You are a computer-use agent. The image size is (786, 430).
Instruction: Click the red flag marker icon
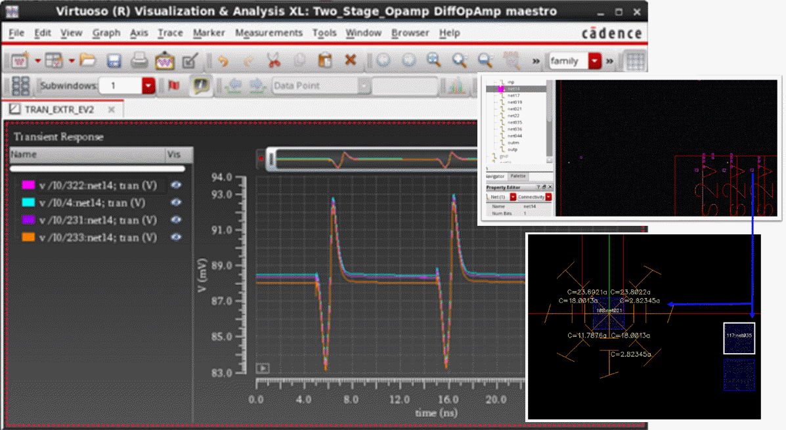(174, 86)
